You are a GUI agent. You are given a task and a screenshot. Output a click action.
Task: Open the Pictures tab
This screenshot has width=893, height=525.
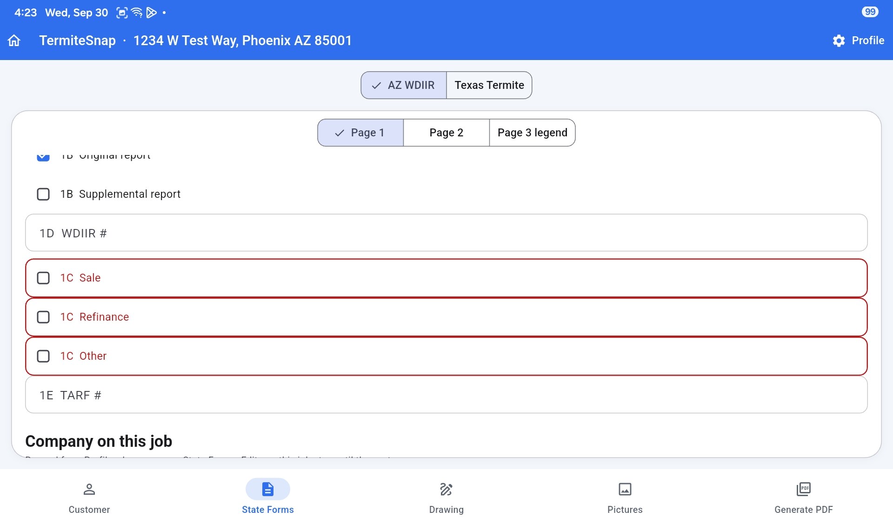click(x=625, y=497)
